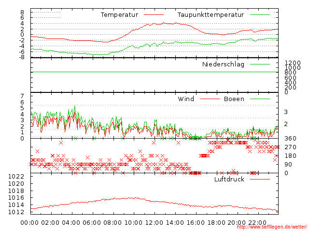The width and height of the screenshot is (309, 231).
Task: Click the '200' precipitation axis label
Action: [291, 88]
